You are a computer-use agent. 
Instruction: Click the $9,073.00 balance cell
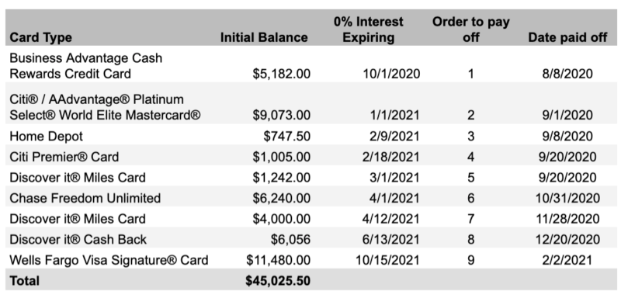(x=282, y=115)
